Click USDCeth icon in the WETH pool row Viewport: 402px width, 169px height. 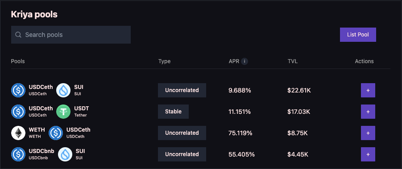pyautogui.click(x=56, y=133)
